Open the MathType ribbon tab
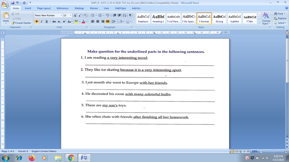 pos(121,8)
